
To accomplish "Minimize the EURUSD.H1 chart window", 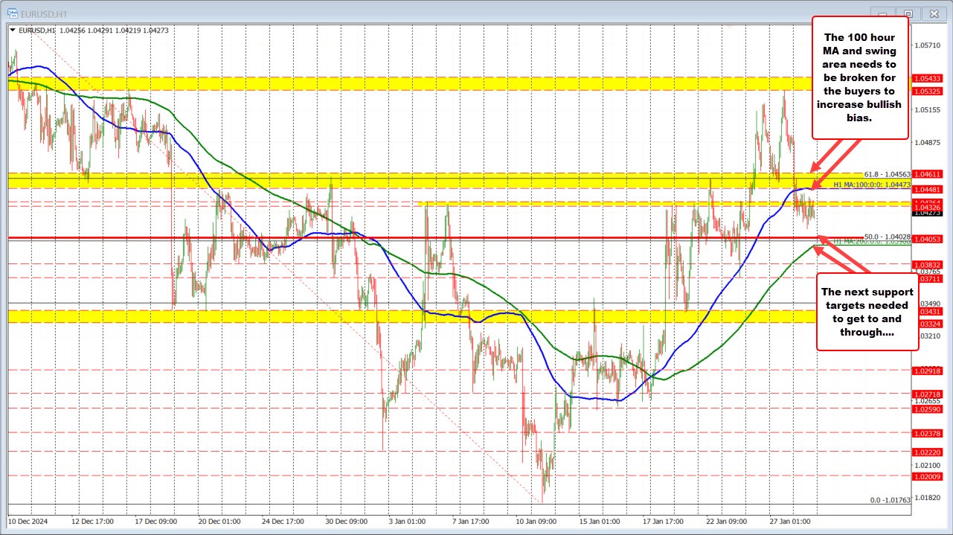I will click(x=882, y=13).
